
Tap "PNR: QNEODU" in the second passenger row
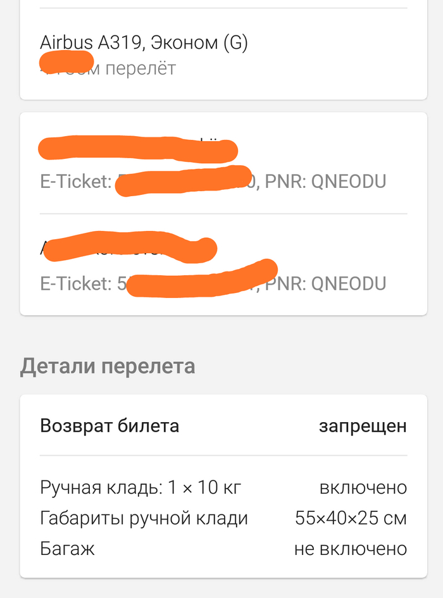(x=325, y=283)
